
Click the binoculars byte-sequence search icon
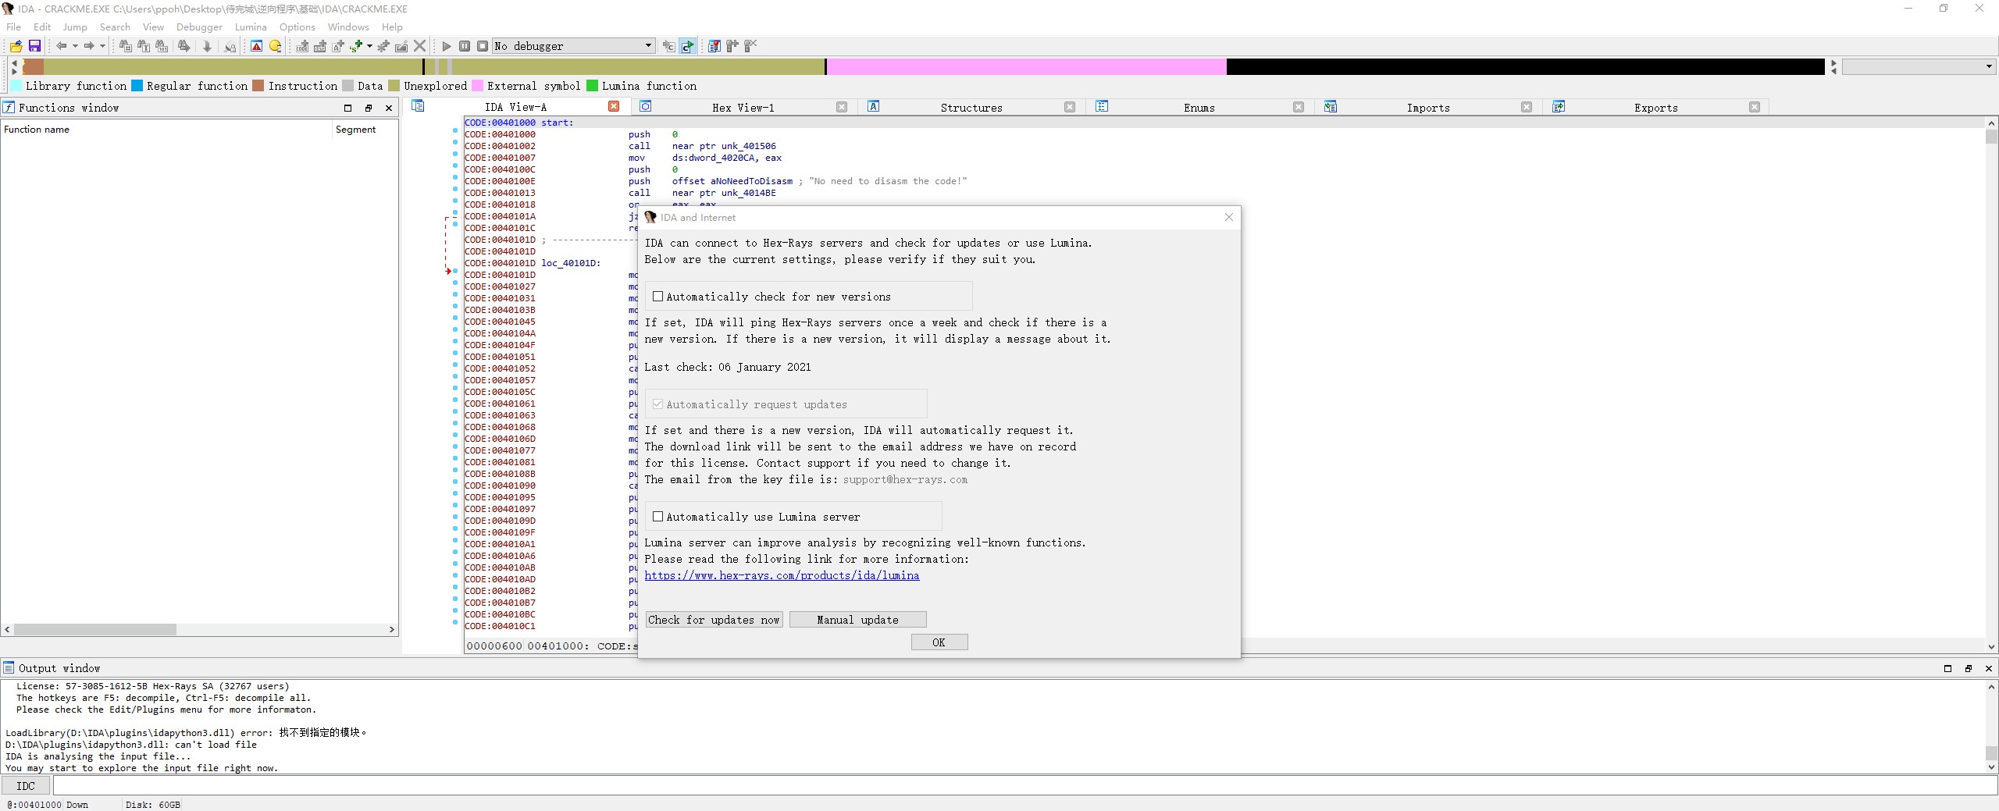162,46
